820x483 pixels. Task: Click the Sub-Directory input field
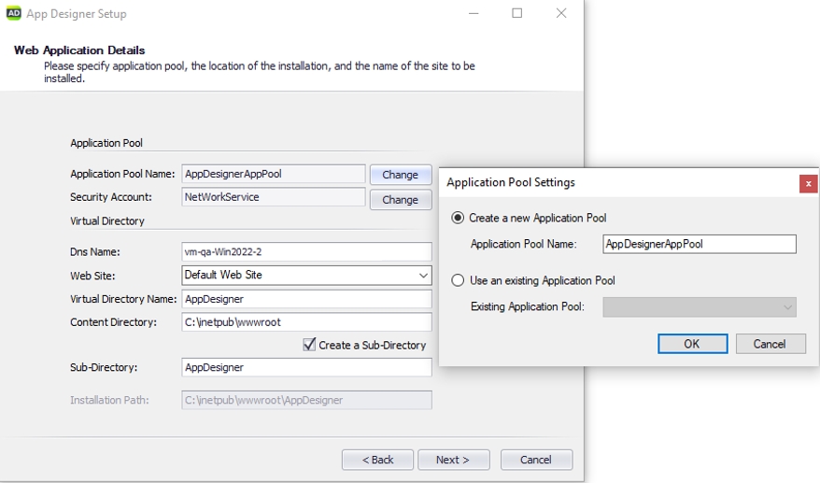click(x=306, y=367)
